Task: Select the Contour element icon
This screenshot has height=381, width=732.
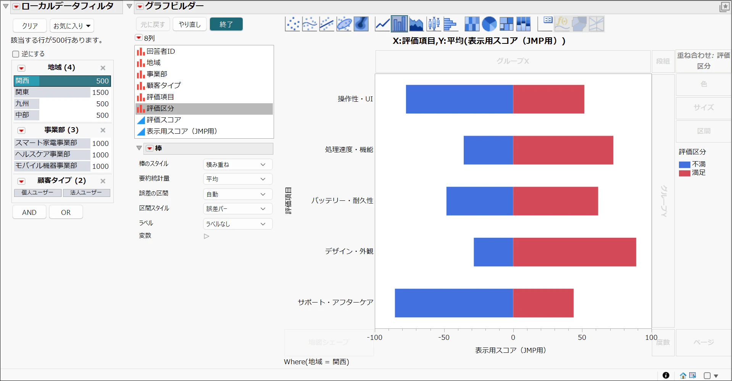Action: [x=361, y=24]
